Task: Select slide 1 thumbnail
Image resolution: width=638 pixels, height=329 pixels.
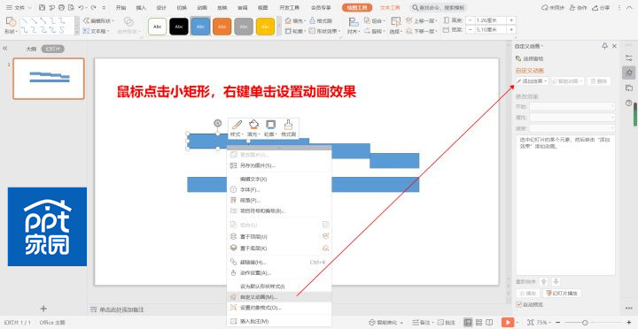Action: (x=49, y=79)
